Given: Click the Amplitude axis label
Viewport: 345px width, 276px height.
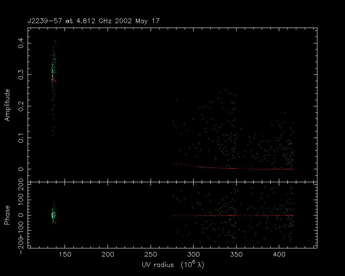Looking at the screenshot, I should pyautogui.click(x=7, y=105).
